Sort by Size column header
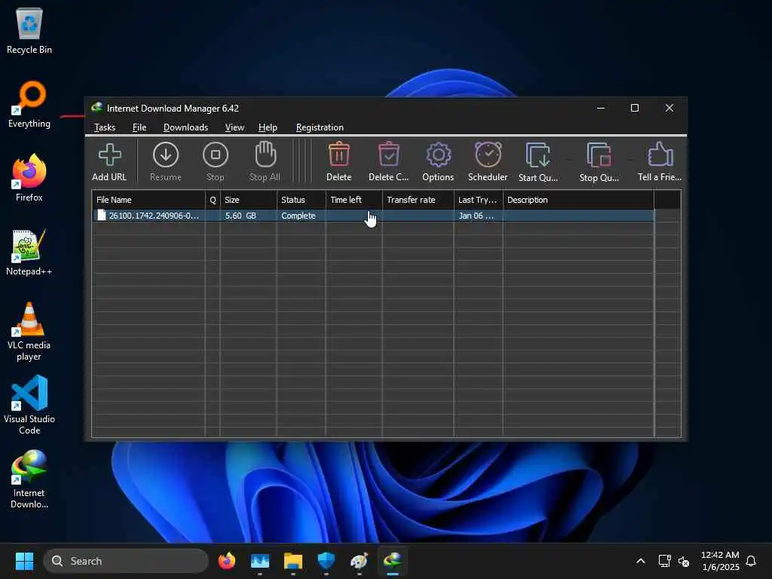The image size is (772, 579). pos(248,199)
